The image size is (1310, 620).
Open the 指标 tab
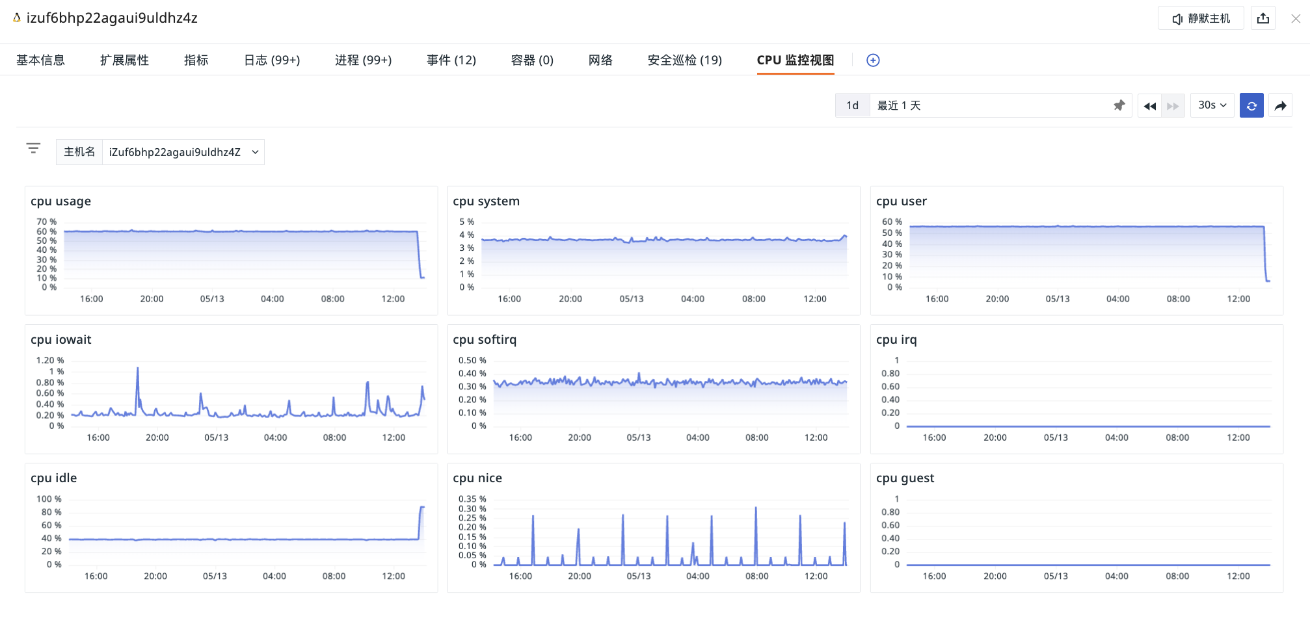[x=196, y=60]
